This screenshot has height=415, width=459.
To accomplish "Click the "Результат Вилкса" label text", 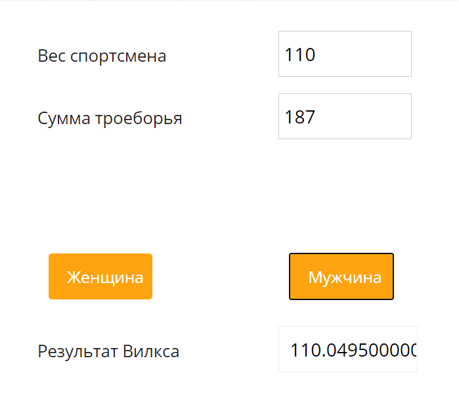I will click(108, 352).
